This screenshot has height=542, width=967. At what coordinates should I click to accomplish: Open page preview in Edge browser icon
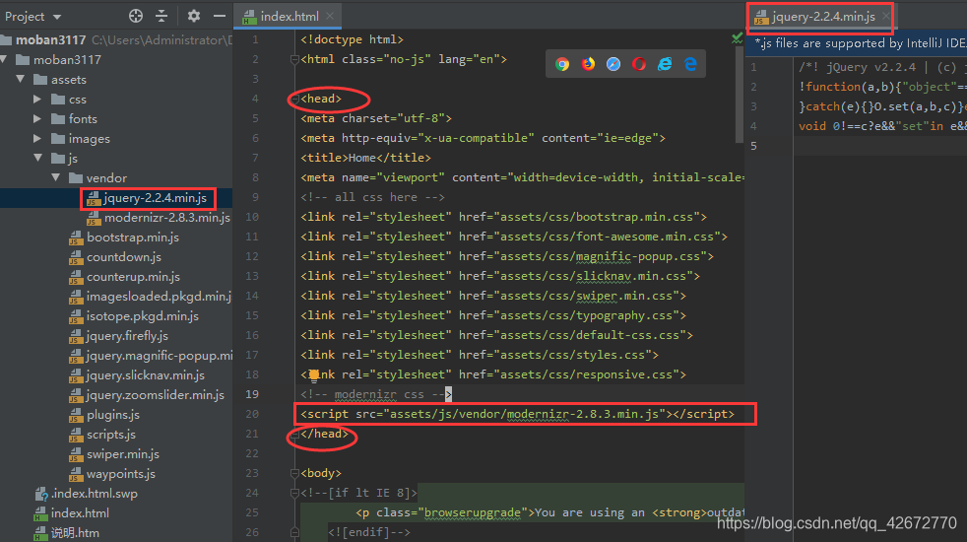click(x=690, y=64)
